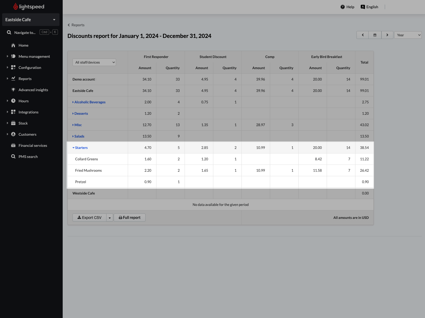Collapse the Starters category row
The height and width of the screenshot is (318, 425).
pyautogui.click(x=80, y=148)
